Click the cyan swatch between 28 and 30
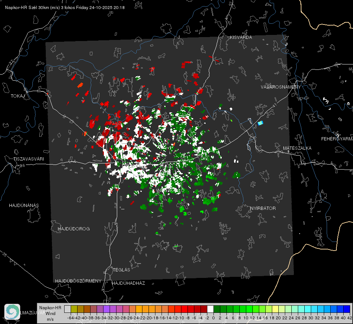 (x=308, y=309)
